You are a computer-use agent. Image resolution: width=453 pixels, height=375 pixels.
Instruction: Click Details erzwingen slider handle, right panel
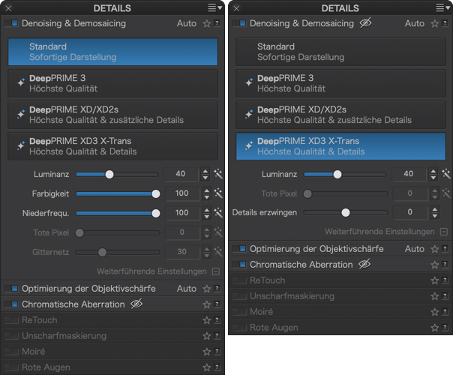pos(346,213)
